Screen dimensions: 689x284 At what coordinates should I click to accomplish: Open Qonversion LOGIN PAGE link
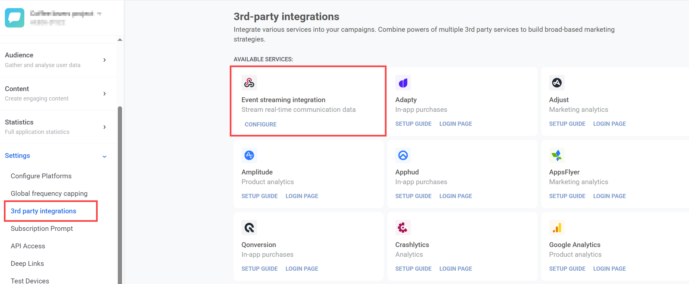(x=302, y=269)
